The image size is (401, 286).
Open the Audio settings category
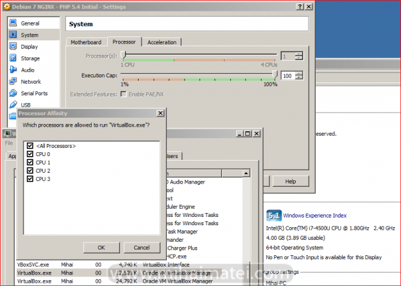[x=33, y=70]
